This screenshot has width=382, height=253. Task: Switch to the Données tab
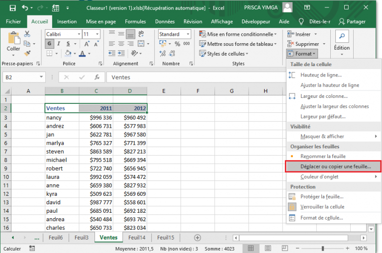click(165, 21)
